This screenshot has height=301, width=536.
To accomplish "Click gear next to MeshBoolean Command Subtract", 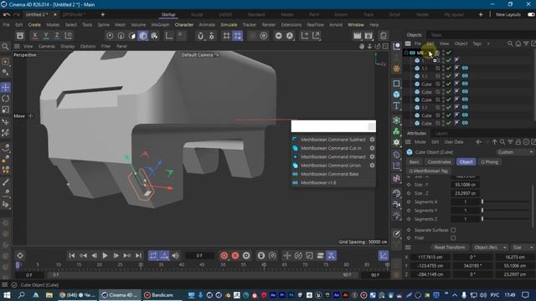I will [372, 140].
